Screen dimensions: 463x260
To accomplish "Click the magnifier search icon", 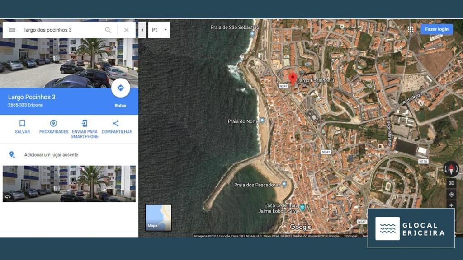I will coord(108,30).
